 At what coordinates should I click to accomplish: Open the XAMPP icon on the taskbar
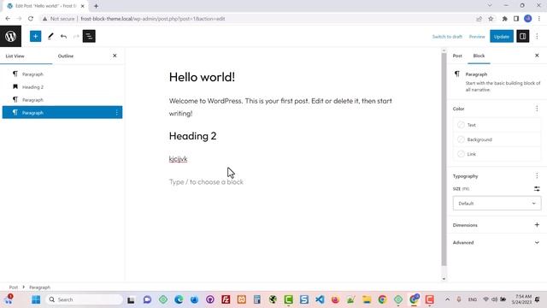(x=241, y=299)
